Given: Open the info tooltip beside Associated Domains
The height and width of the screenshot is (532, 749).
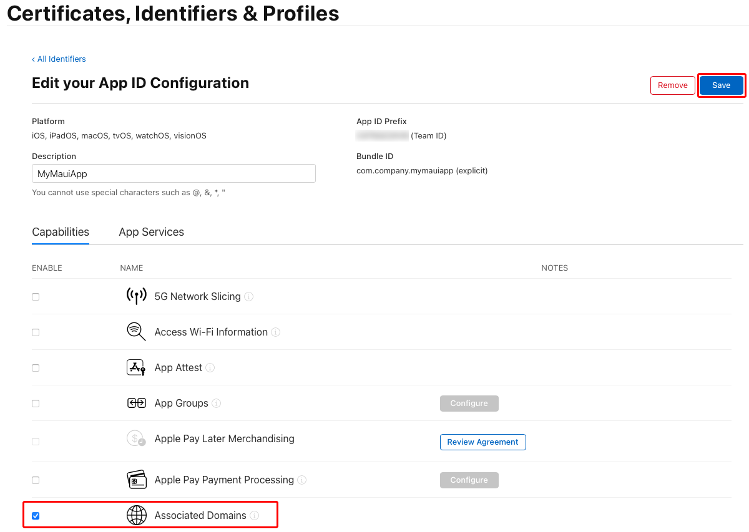Looking at the screenshot, I should 254,516.
